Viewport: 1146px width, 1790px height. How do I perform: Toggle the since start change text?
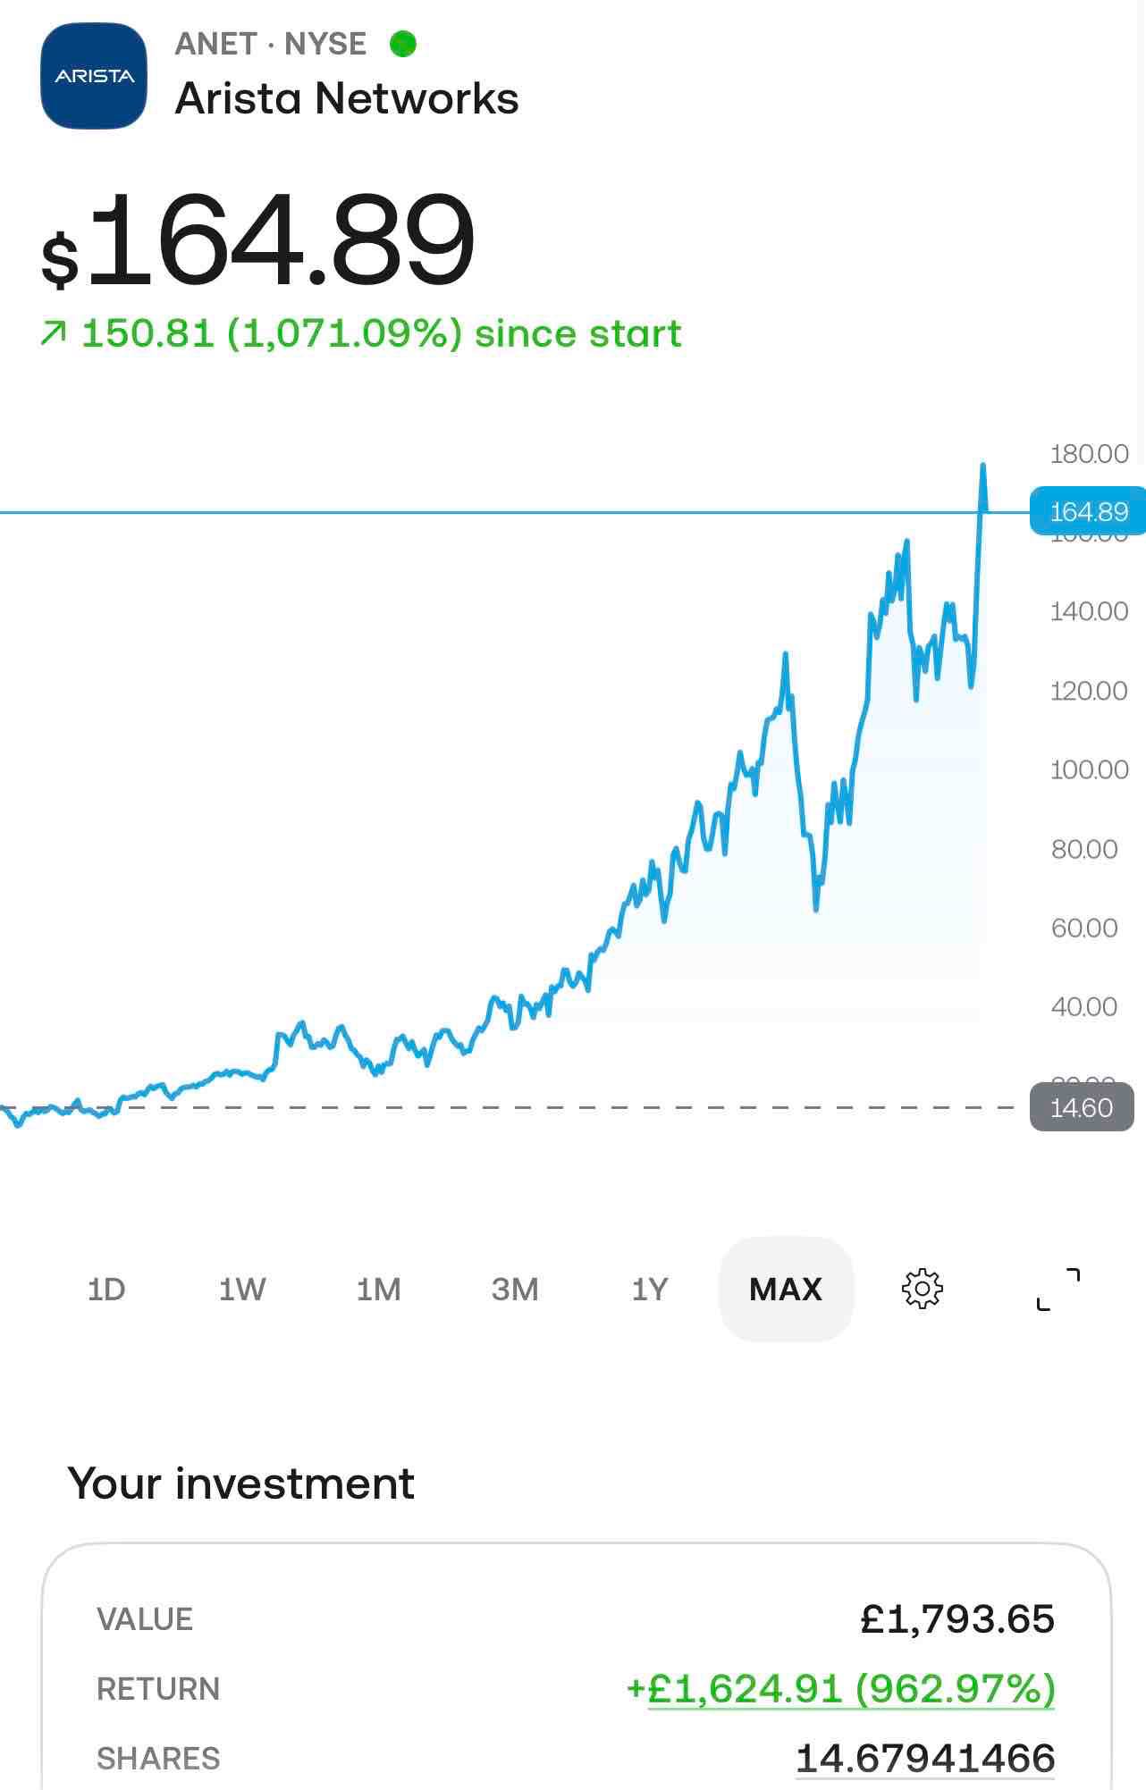pos(361,334)
